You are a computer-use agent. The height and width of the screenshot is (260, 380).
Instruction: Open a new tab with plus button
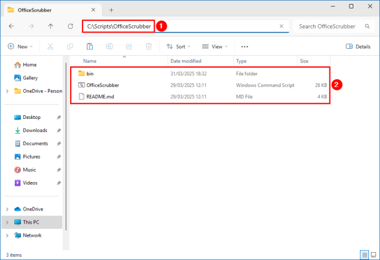pyautogui.click(x=111, y=10)
